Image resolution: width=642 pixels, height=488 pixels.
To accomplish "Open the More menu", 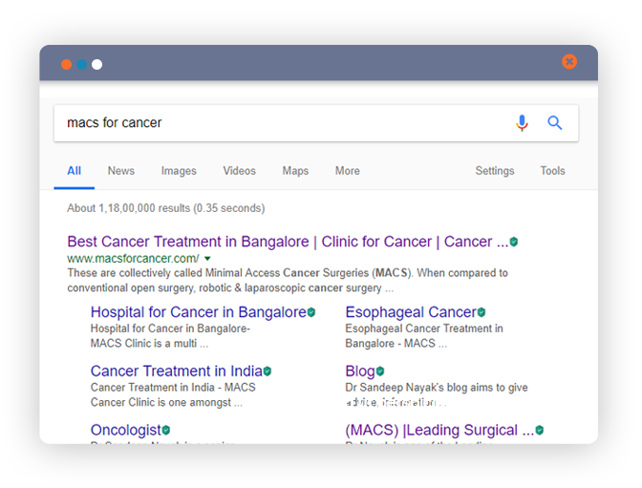I will [348, 171].
